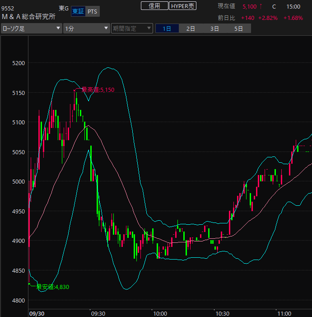Click the 10:30 time axis label
The height and width of the screenshot is (317, 312).
(x=223, y=313)
